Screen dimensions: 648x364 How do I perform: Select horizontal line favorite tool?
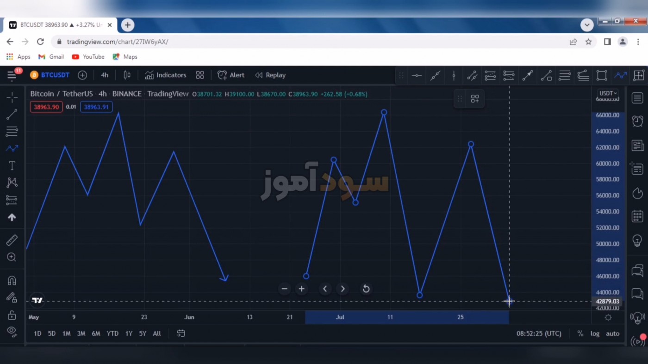[x=417, y=75]
